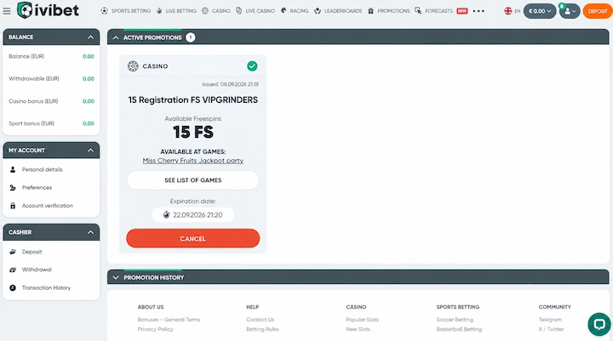This screenshot has width=613, height=341.
Task: Click the Deposit wallet icon in Cashier
Action: tap(13, 252)
